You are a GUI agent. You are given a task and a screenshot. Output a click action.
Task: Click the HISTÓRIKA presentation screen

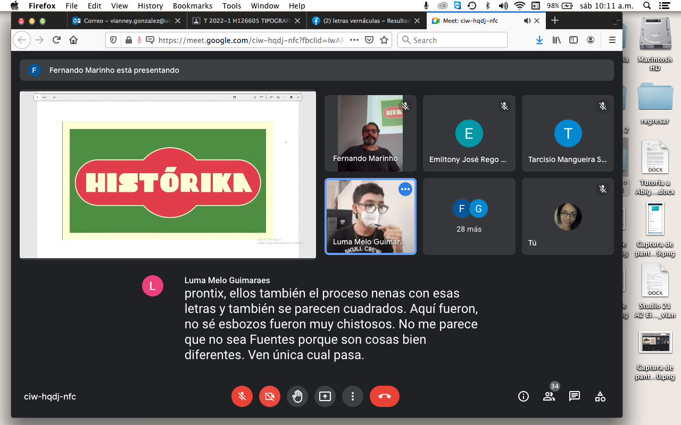[x=168, y=175]
